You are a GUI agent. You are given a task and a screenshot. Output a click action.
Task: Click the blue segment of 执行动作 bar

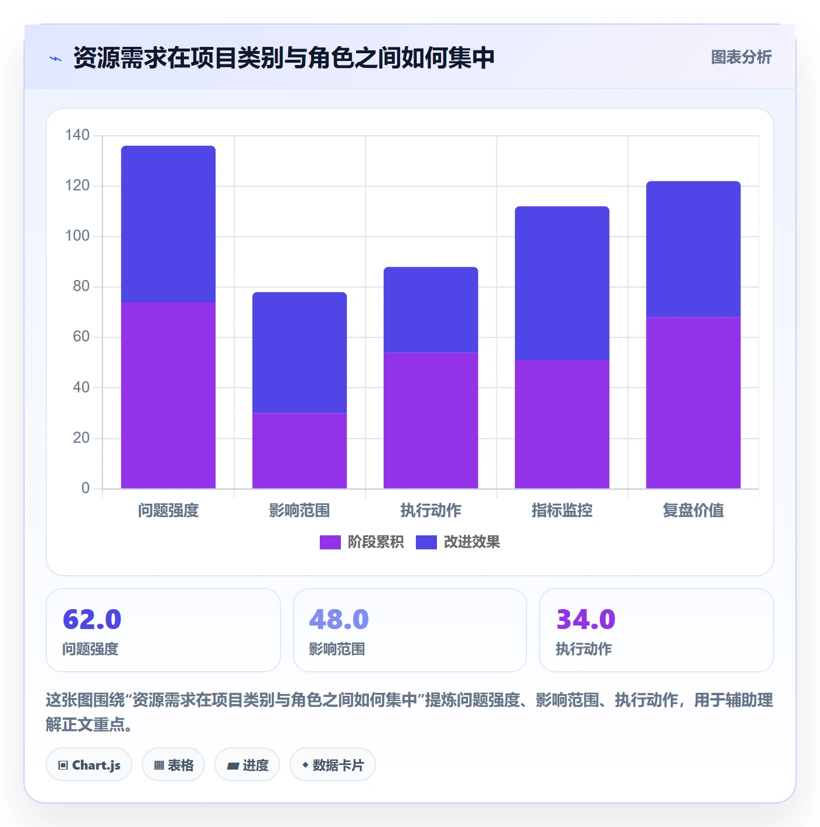pos(430,310)
